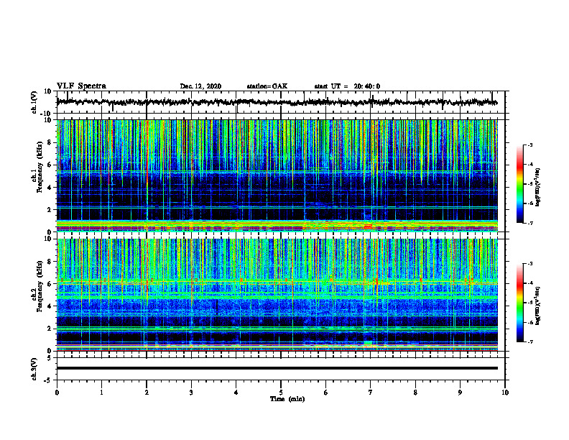Image resolution: width=569 pixels, height=440 pixels.
Task: Click ch.1 frequency axis tick label 6
Action: click(50, 165)
